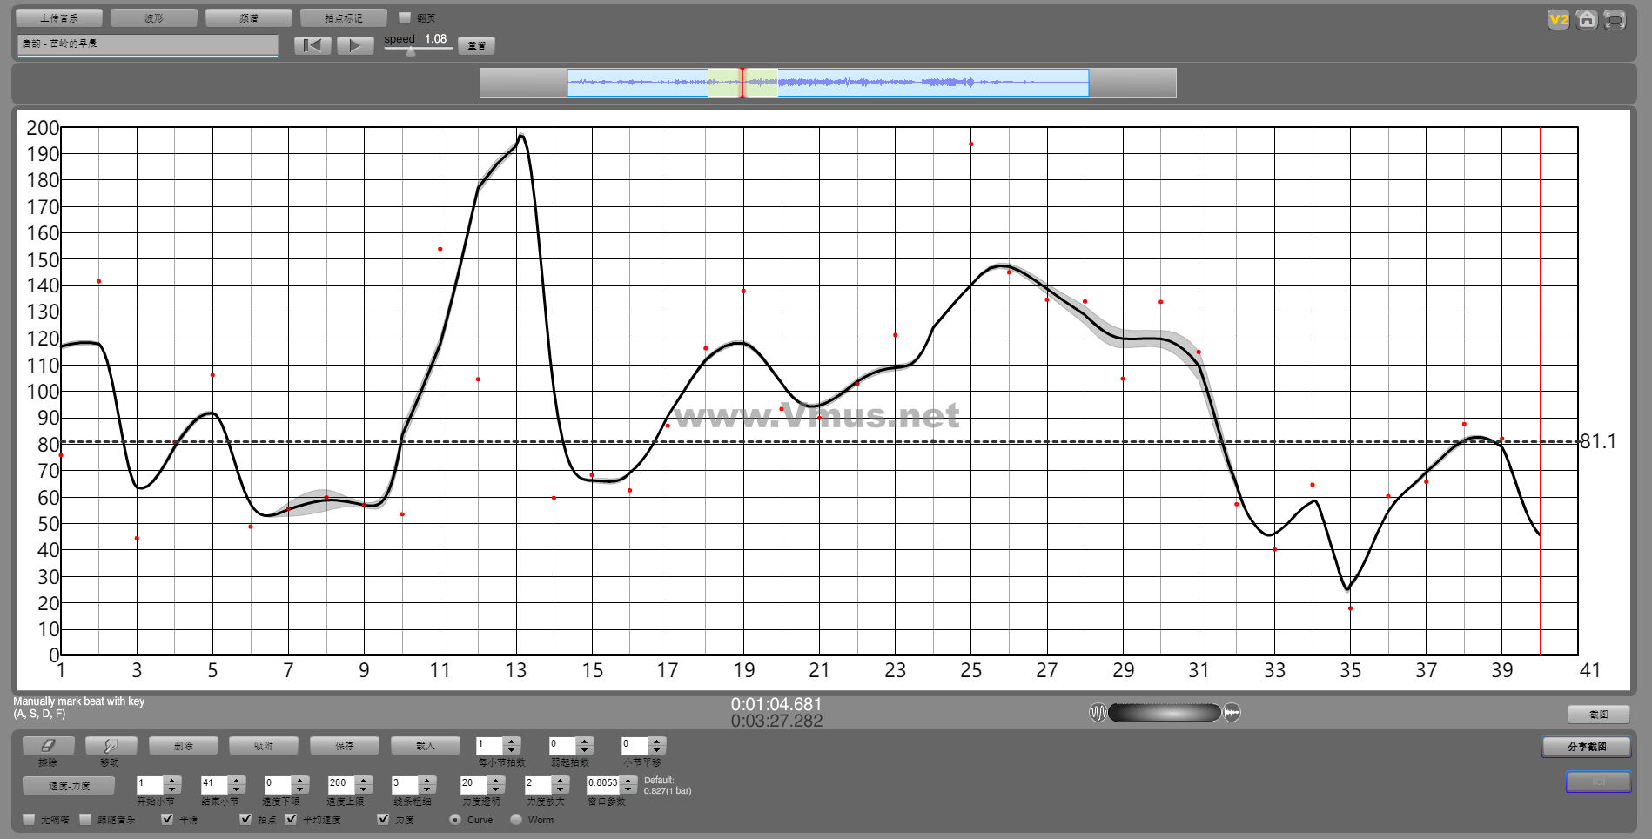
Task: Select the Worm radio button
Action: 516,819
